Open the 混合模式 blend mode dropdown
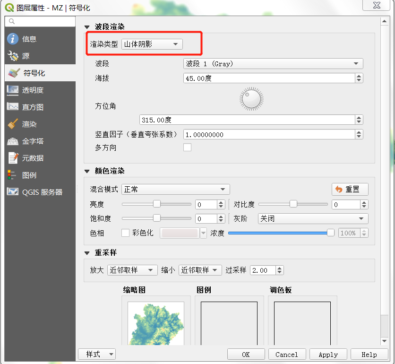 point(175,190)
